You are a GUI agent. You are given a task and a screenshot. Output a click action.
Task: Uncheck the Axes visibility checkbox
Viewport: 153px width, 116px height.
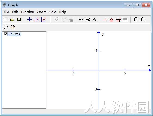tap(6, 34)
